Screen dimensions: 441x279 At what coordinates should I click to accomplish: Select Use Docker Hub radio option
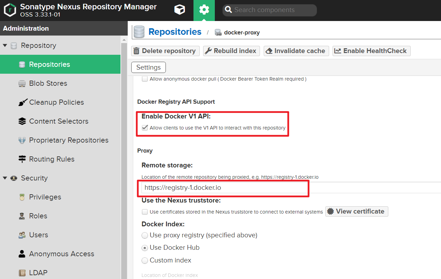tap(145, 248)
